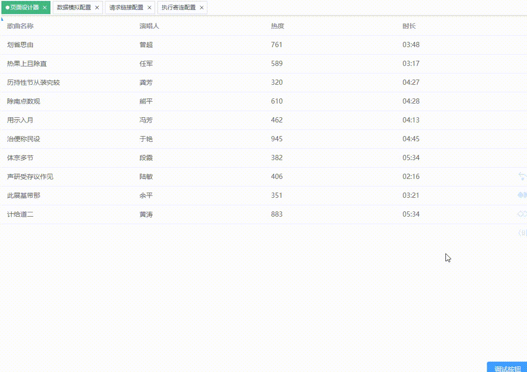
Task: Click singer 陆敏
Action: coord(146,177)
